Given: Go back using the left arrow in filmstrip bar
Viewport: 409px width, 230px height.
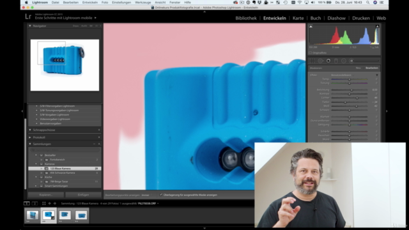Looking at the screenshot, I should coord(50,203).
